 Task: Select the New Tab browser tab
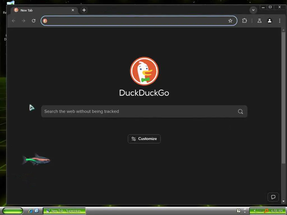tap(44, 10)
